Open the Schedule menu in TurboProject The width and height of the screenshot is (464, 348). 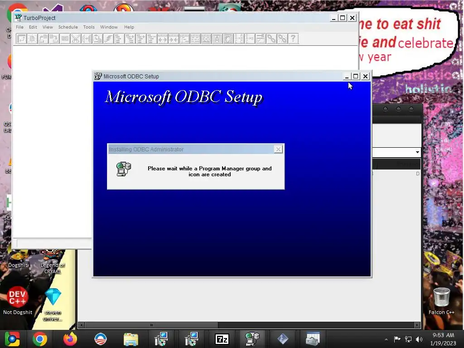coord(68,27)
